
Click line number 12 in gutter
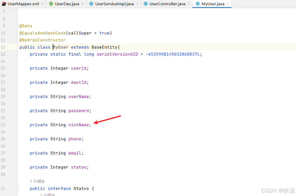tap(3, 47)
